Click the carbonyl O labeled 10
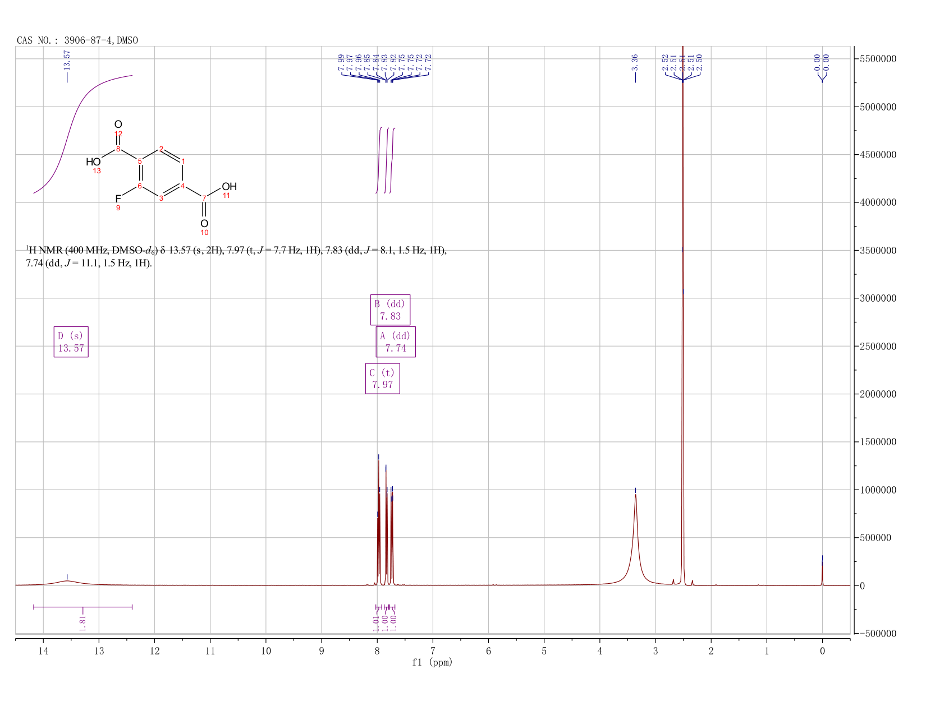Screen dimensions: 926x715 coord(204,223)
